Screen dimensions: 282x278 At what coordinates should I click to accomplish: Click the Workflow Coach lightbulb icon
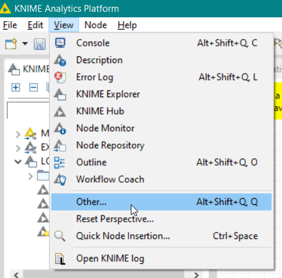pos(60,180)
